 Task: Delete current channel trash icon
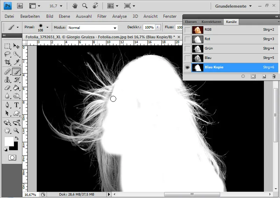pos(274,76)
